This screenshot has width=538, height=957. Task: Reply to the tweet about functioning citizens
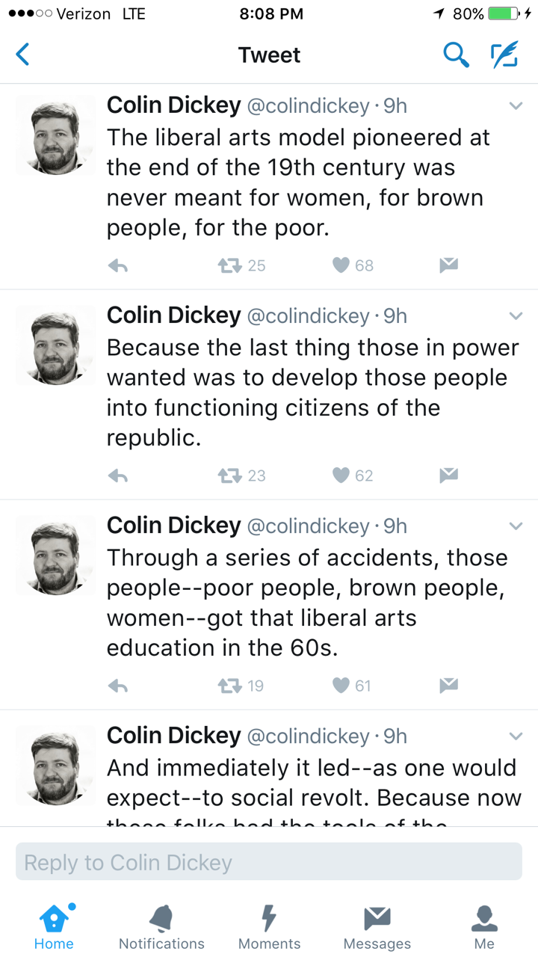118,476
